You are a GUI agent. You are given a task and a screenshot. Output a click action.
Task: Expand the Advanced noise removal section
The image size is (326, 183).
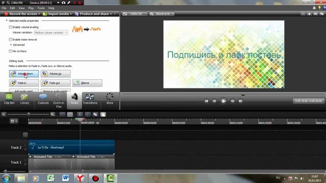tap(11, 45)
